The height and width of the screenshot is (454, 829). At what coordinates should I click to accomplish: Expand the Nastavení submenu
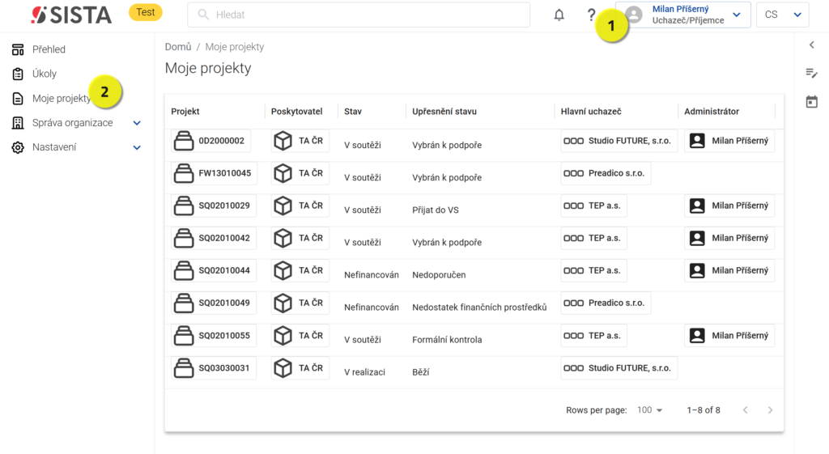[137, 147]
